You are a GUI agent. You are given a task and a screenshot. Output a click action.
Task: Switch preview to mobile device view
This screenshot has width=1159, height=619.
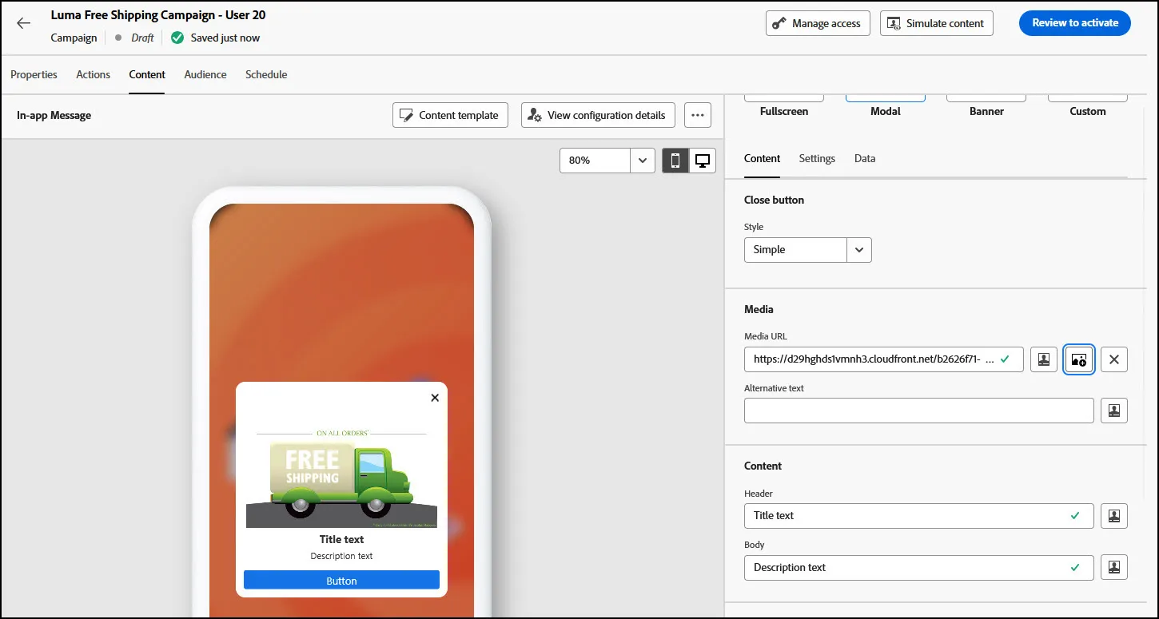pos(675,161)
